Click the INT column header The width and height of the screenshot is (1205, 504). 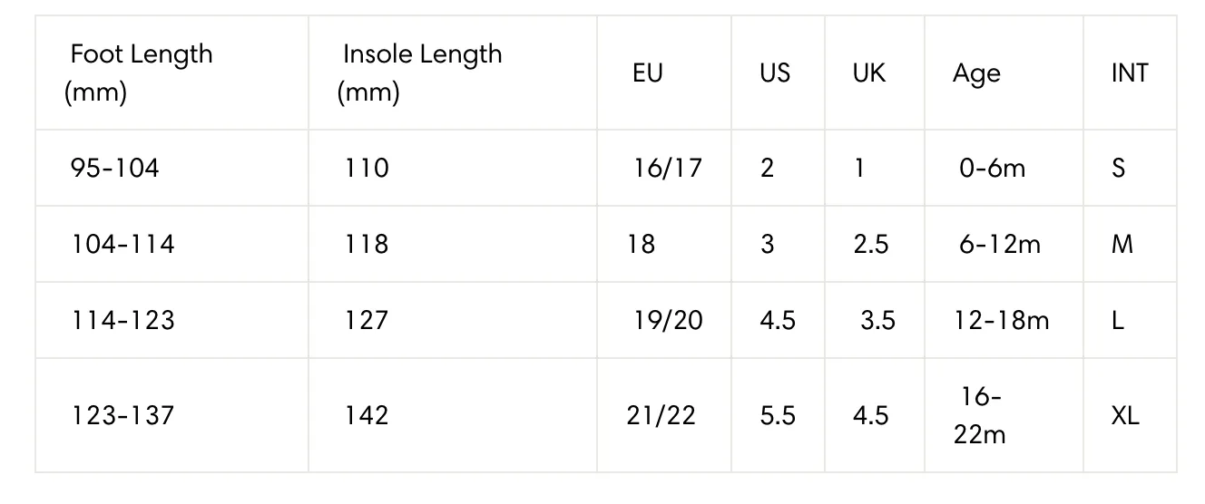[x=1130, y=73]
